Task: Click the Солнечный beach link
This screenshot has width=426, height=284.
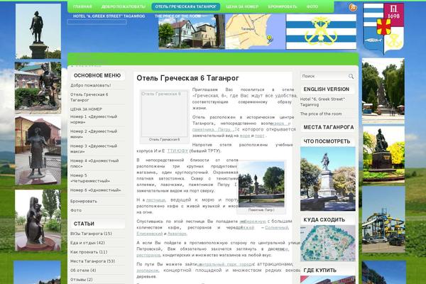Action: (277, 227)
